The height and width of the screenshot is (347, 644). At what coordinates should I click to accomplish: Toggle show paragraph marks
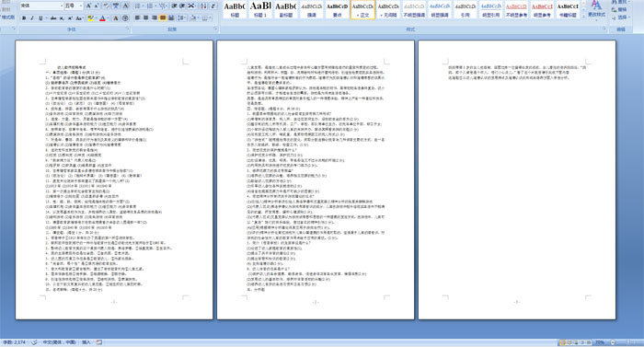(x=213, y=6)
